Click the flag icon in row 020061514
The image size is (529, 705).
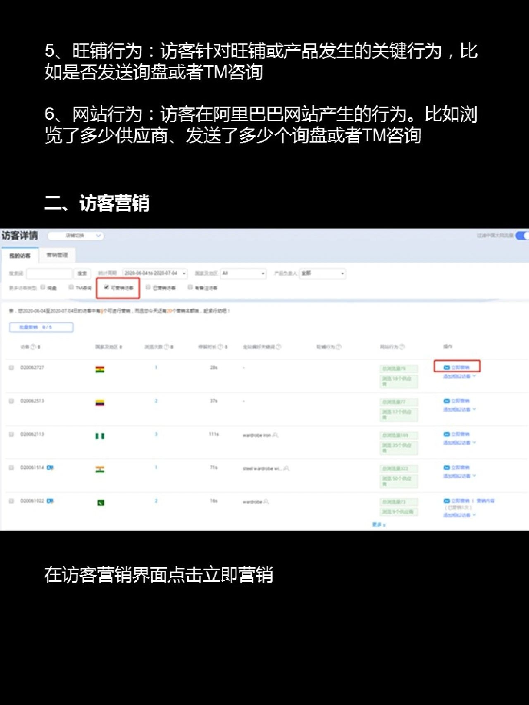[x=100, y=469]
